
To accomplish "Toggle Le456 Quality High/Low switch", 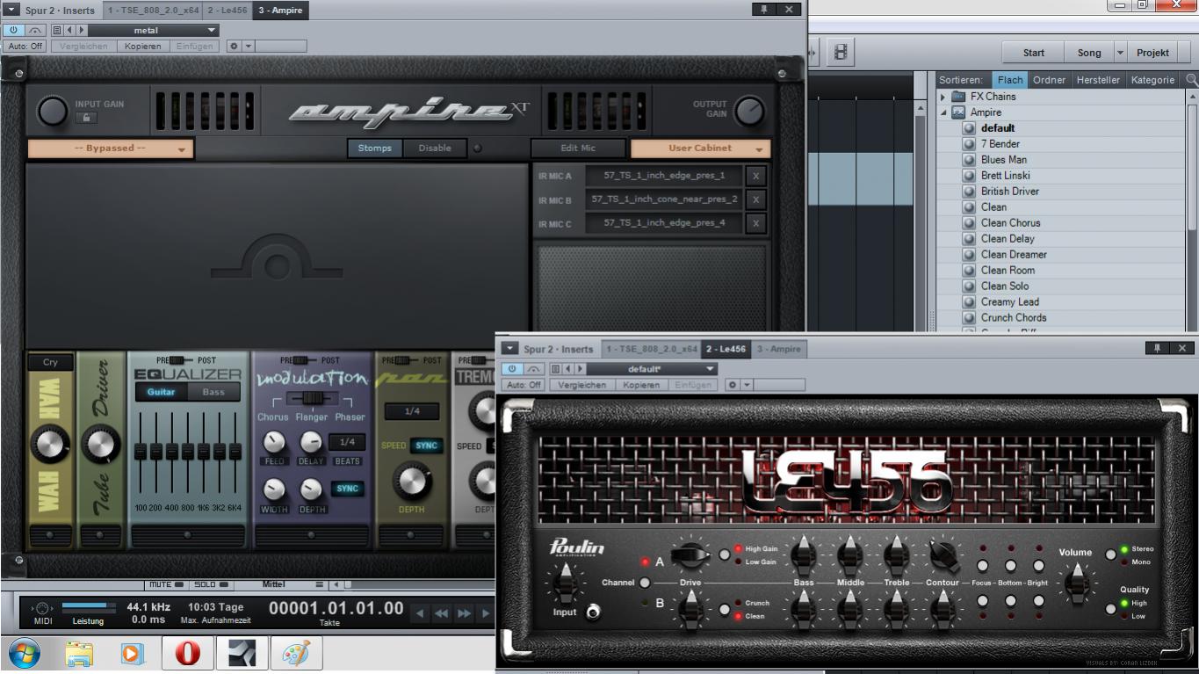I will point(1111,608).
